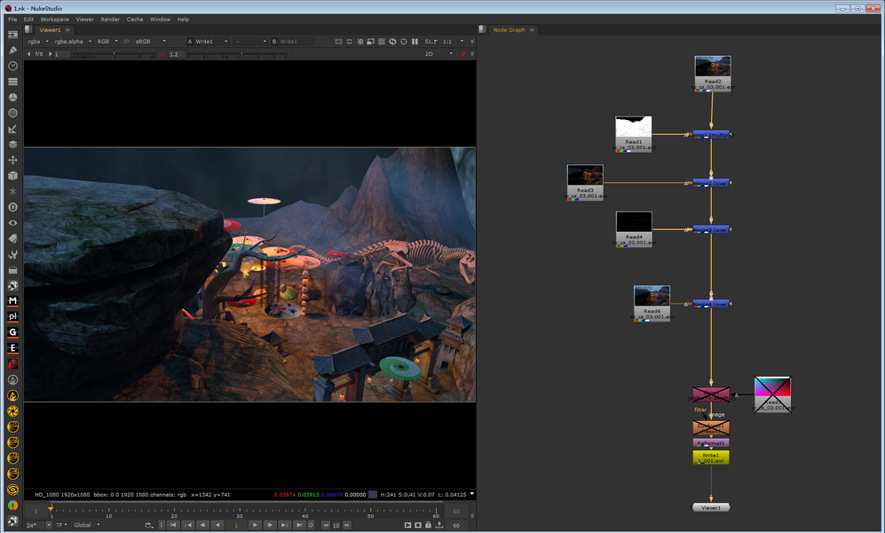The image size is (885, 533).
Task: Open the Deep nodes D icon
Action: [12, 207]
